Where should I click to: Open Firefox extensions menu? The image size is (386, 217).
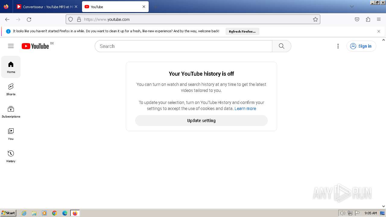point(368,19)
